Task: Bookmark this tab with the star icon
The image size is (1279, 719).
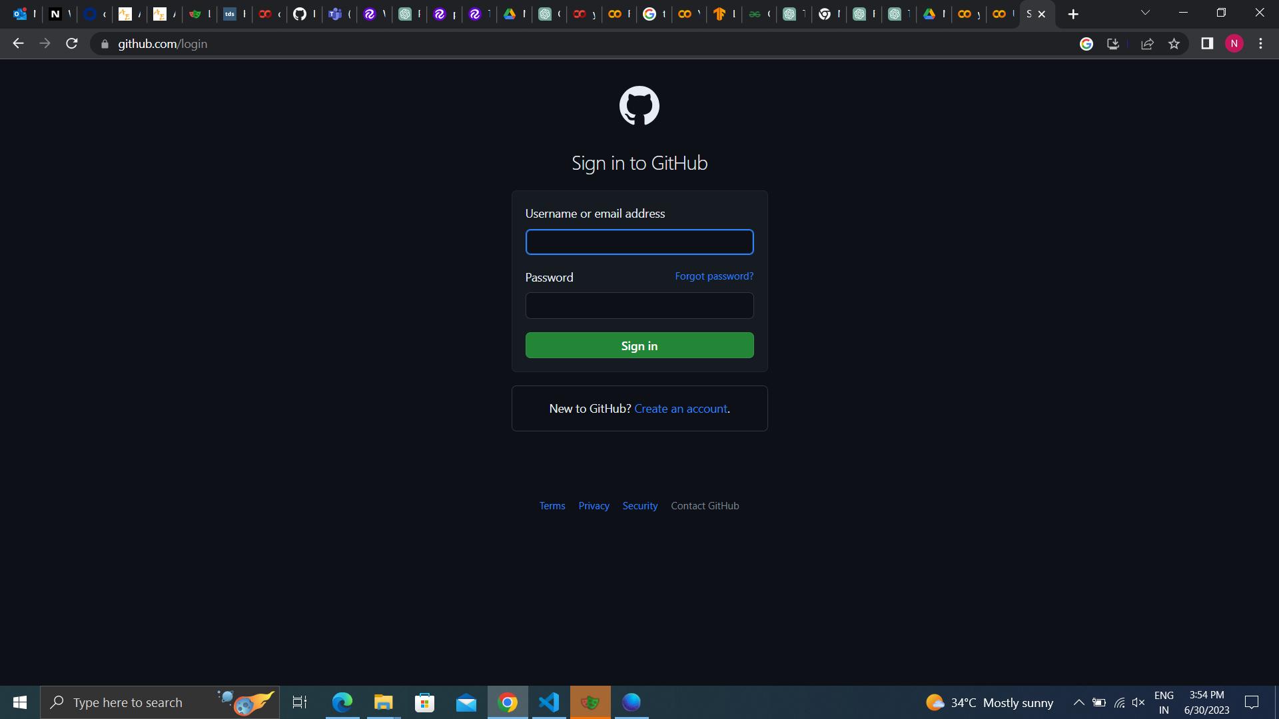Action: 1174,44
